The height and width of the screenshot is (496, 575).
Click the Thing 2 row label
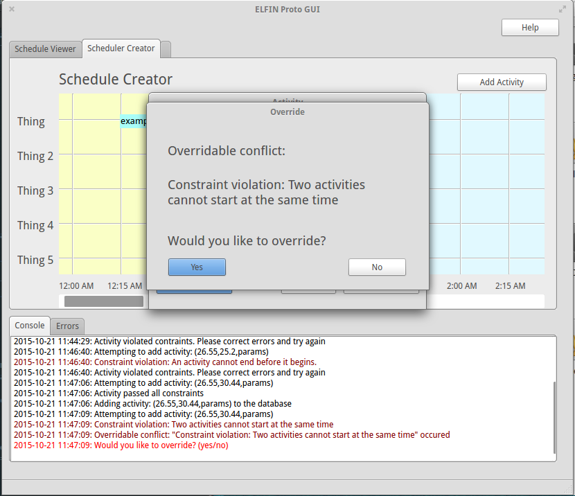[x=35, y=156]
